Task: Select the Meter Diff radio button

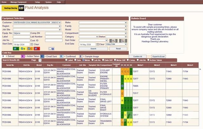Action: pos(115,60)
